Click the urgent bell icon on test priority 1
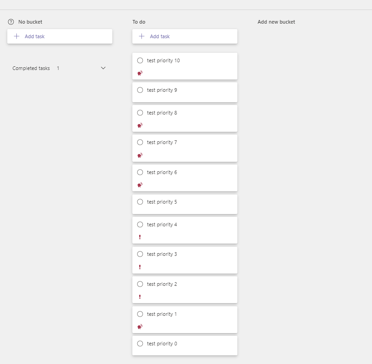Viewport: 372px width, 364px height. [x=140, y=326]
